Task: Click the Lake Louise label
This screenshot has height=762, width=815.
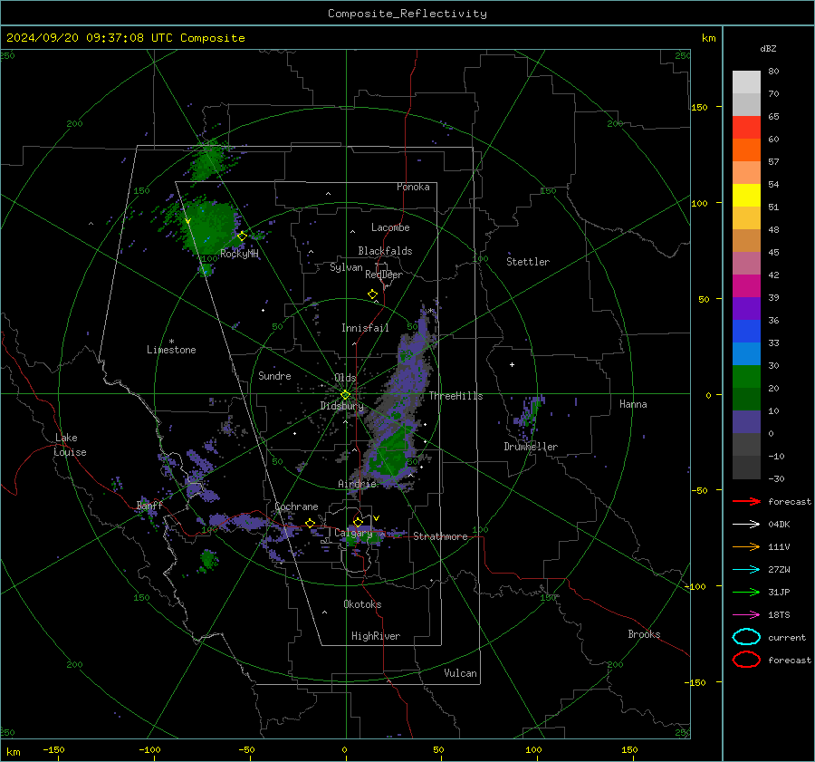Action: [x=71, y=445]
